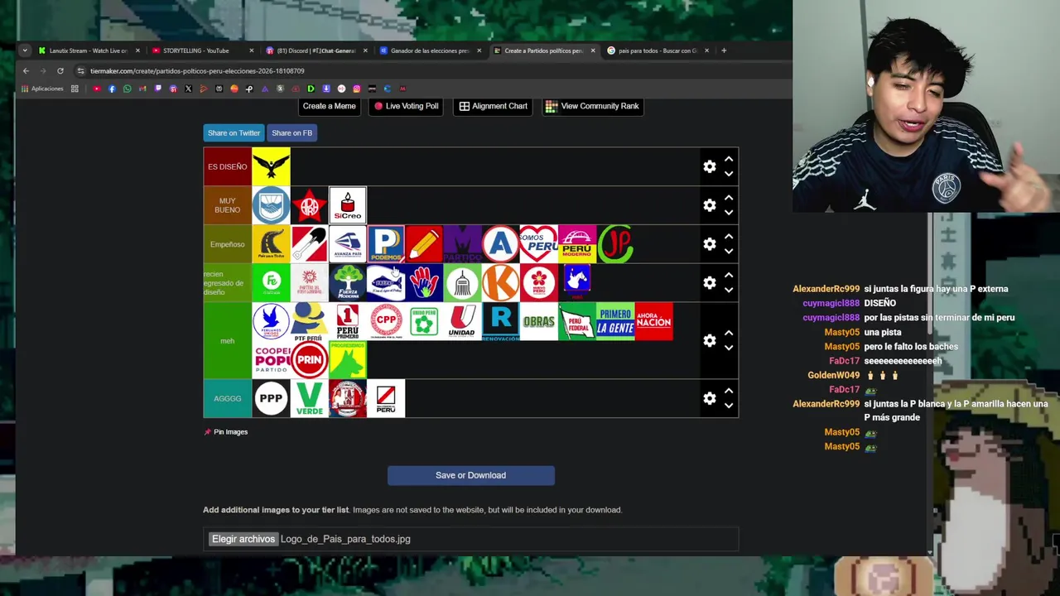Select the PPP logo

271,398
